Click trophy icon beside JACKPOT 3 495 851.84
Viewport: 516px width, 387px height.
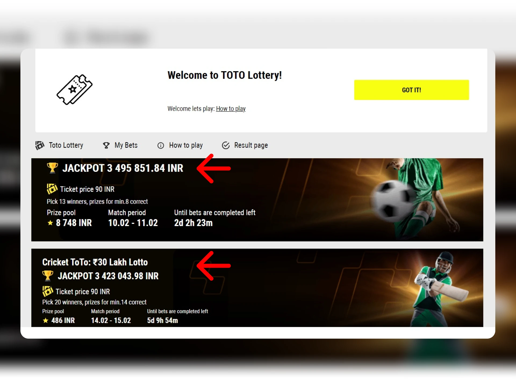tap(52, 168)
